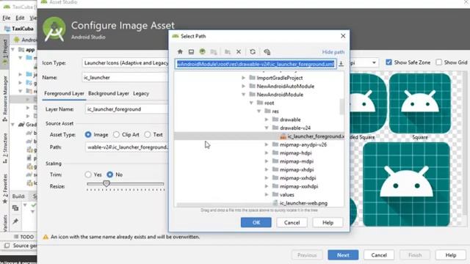
Task: Select Text asset type radio
Action: pos(148,135)
